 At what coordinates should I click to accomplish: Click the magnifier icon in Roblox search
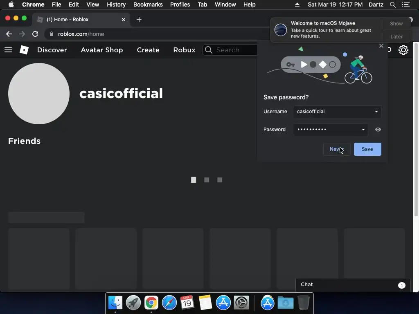point(208,50)
